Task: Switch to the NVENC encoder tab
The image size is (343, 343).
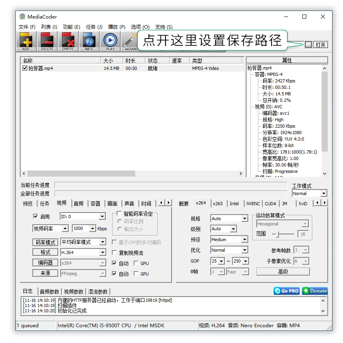Action: [x=253, y=204]
